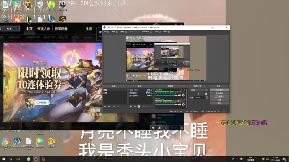The image size is (289, 162).
Task: Open Mic/Aux settings gear in mixer
Action: (x=183, y=104)
